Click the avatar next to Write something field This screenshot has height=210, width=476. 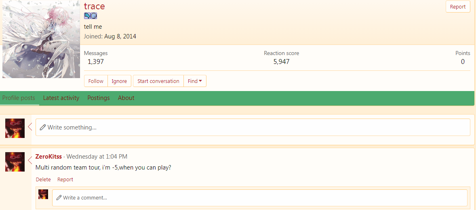[x=15, y=128]
